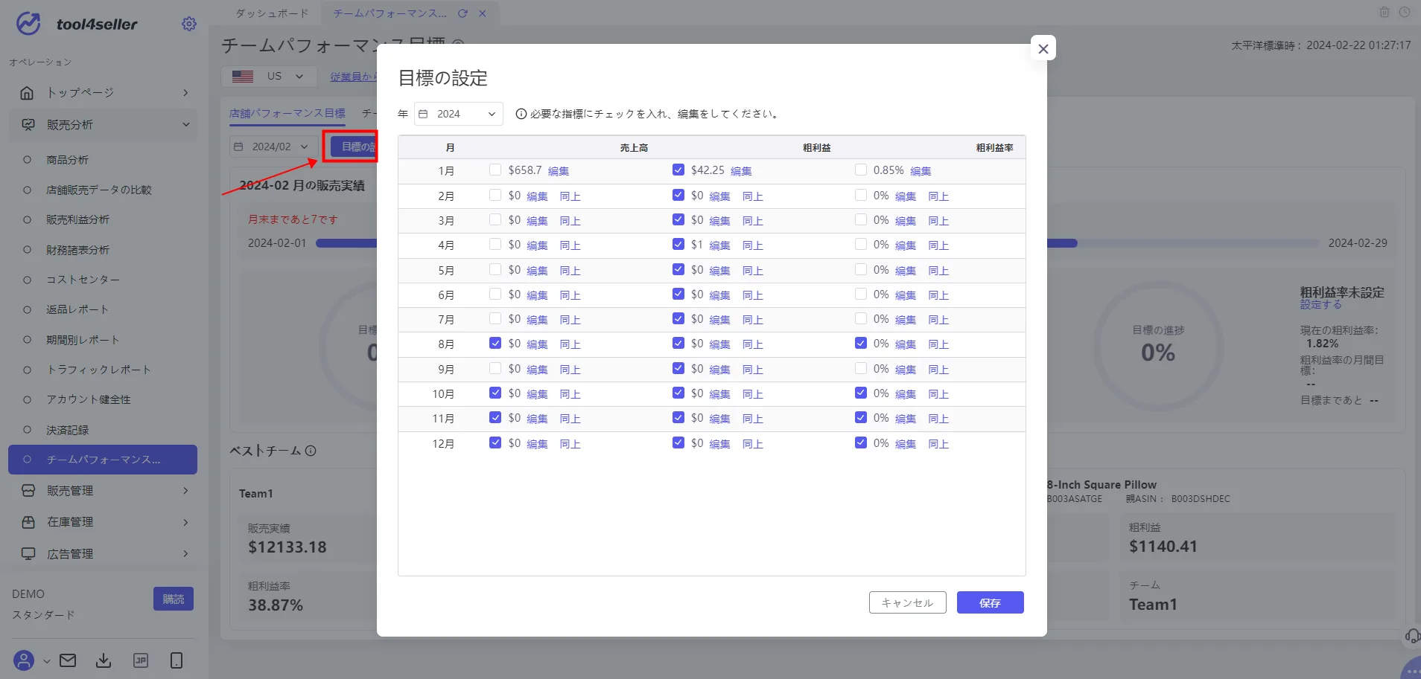Uncheck the 10月 粗利益率 checkbox
This screenshot has height=679, width=1421.
click(861, 393)
